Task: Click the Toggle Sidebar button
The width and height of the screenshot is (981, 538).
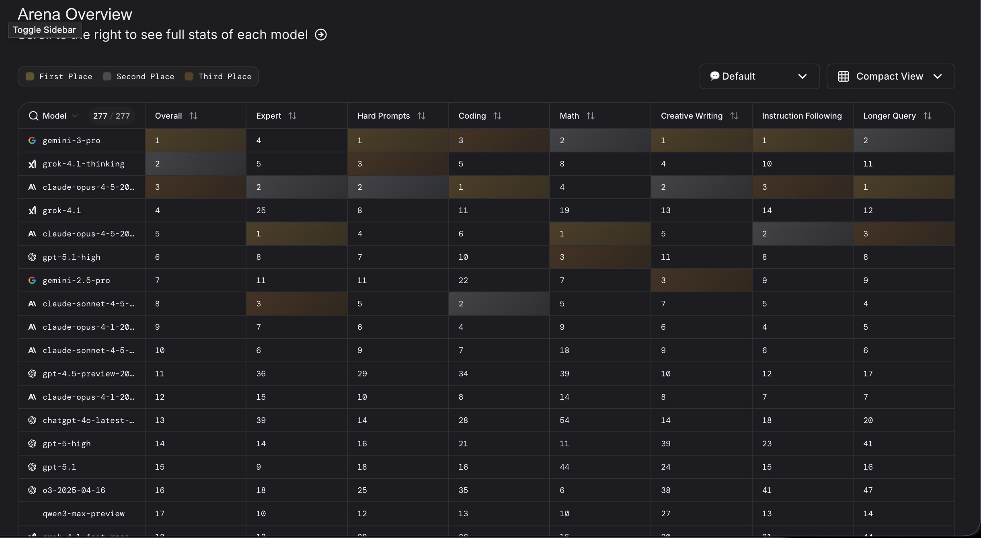Action: 45,30
